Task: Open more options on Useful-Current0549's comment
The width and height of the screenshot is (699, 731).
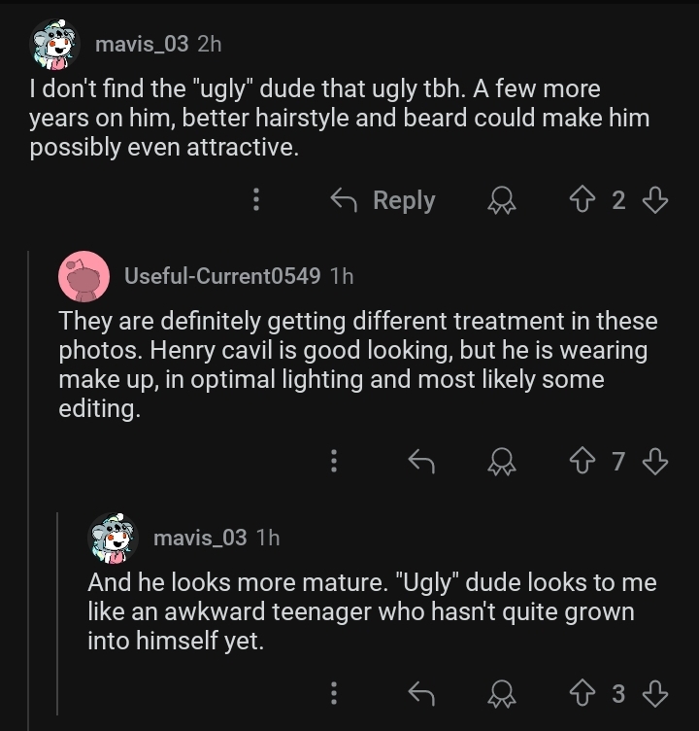Action: click(x=334, y=461)
